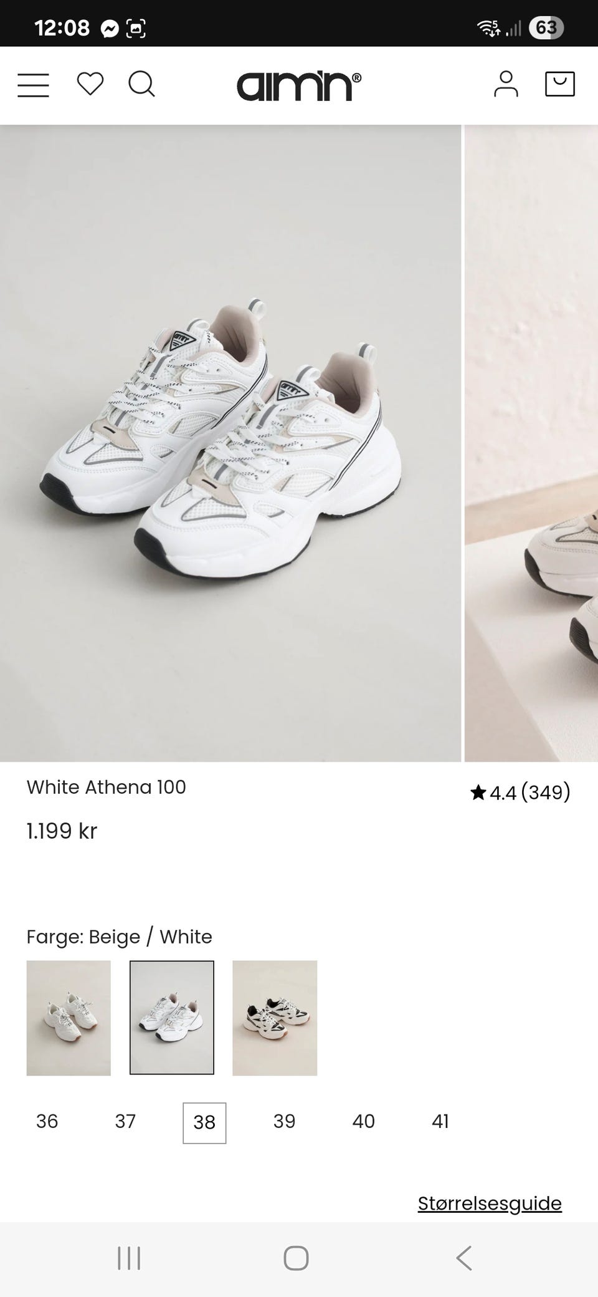View the 4.4 star rating reviews
Screen dimensions: 598x1297
[520, 793]
